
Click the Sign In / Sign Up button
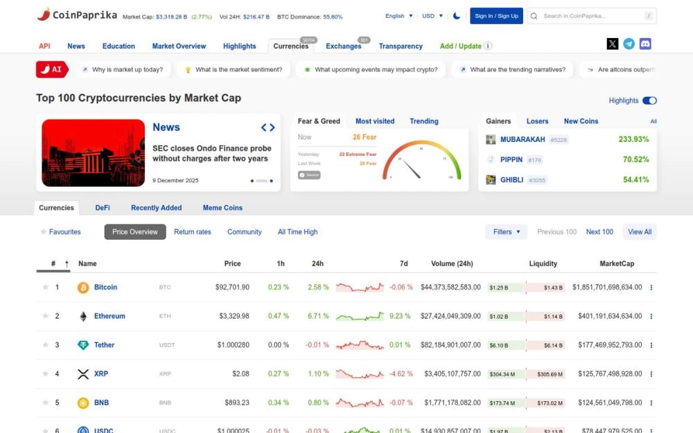496,16
